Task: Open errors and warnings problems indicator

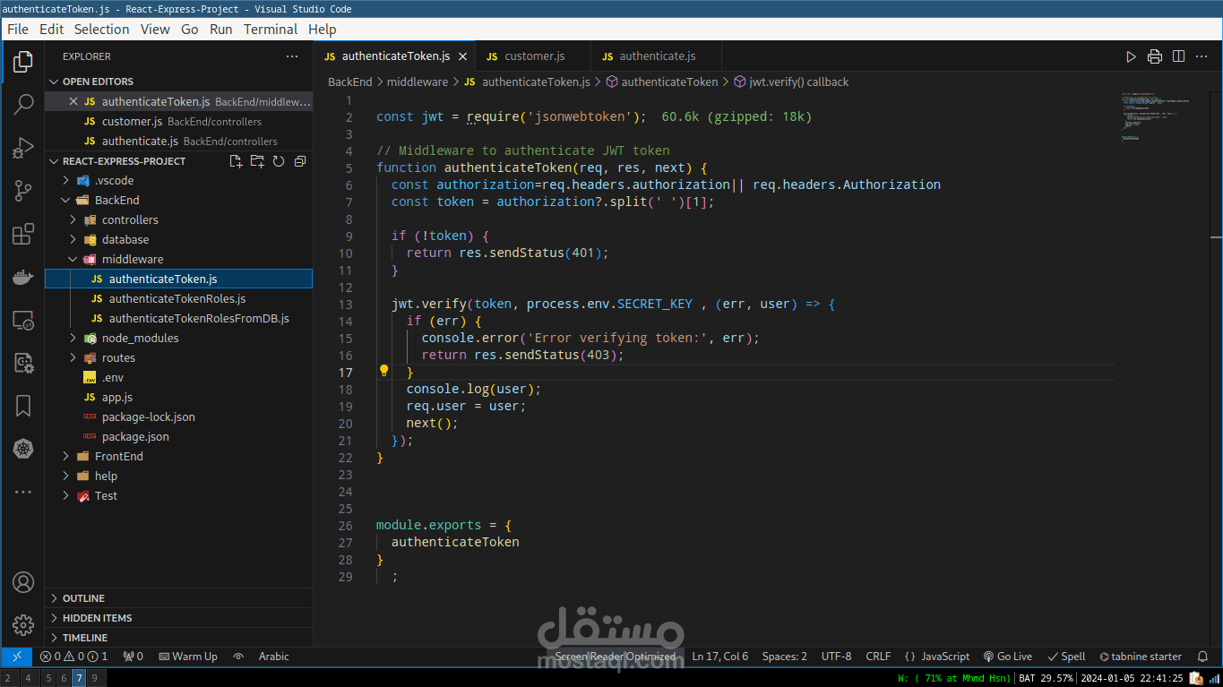Action: click(74, 657)
